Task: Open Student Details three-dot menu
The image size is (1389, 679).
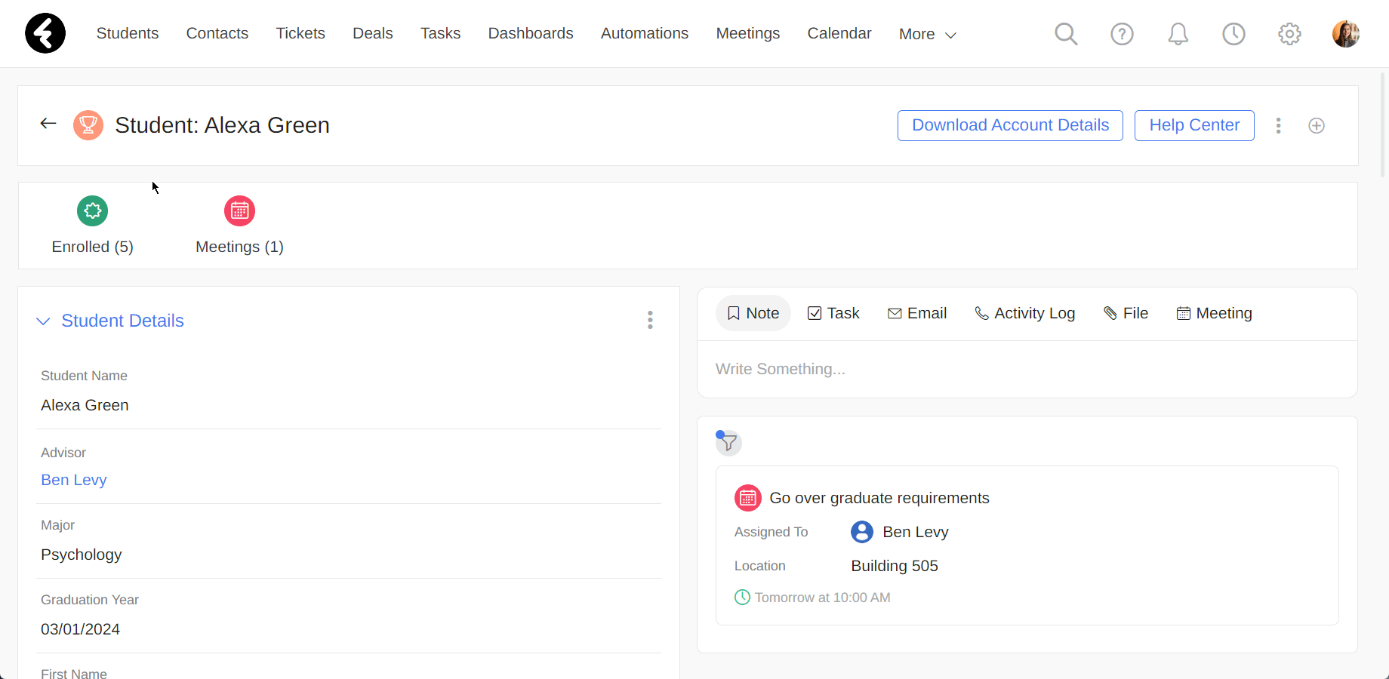Action: (x=650, y=320)
